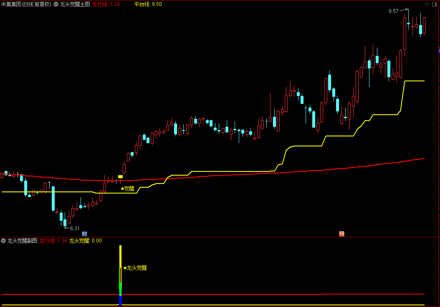This screenshot has height=307, width=440.
Task: Click the 龙头觉醒副图 indicator name
Action: 22,241
